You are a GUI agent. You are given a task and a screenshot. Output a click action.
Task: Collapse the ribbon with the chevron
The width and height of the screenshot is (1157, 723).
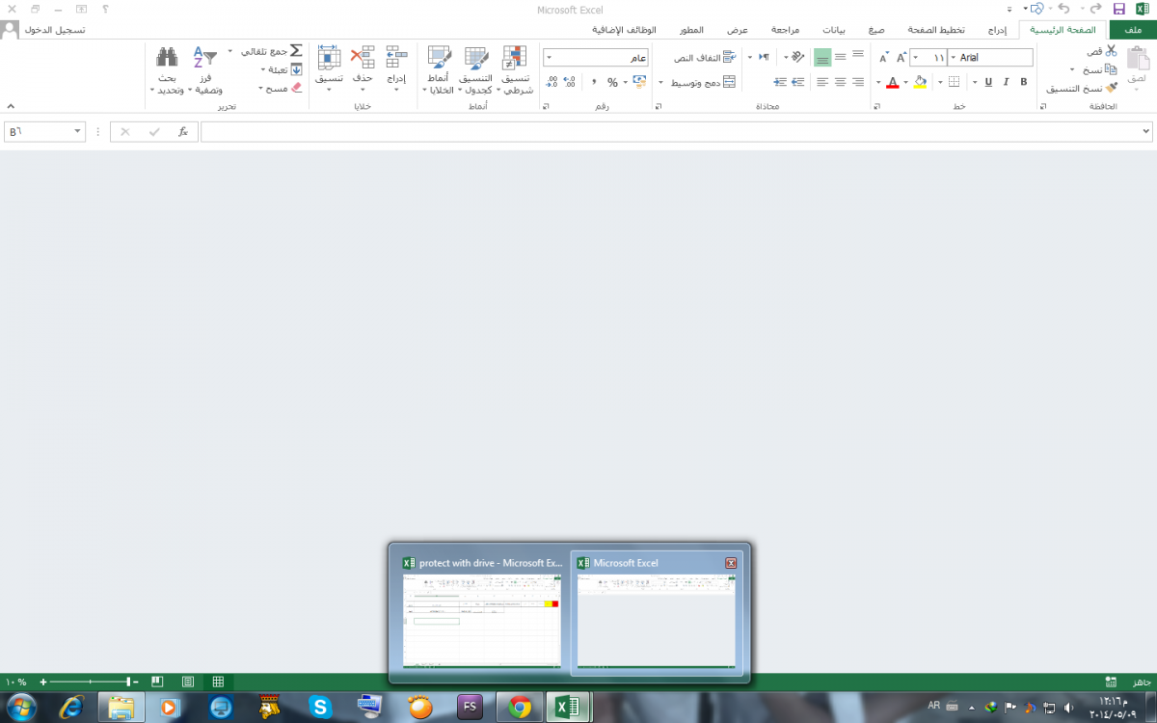click(x=11, y=106)
